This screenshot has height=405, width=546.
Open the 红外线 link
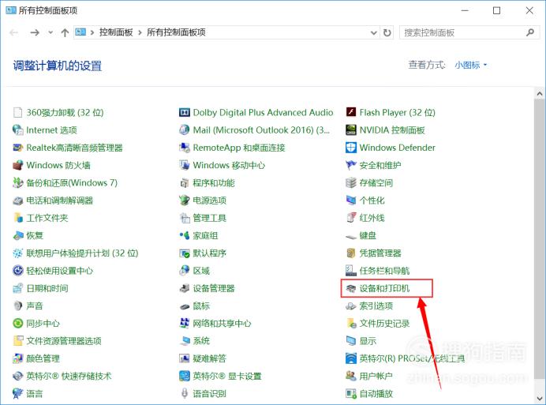372,218
